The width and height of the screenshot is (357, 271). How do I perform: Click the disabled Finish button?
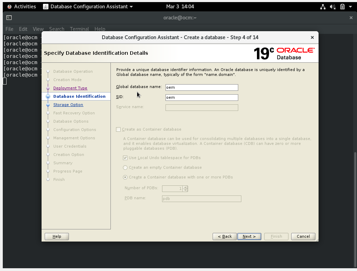pyautogui.click(x=276, y=236)
